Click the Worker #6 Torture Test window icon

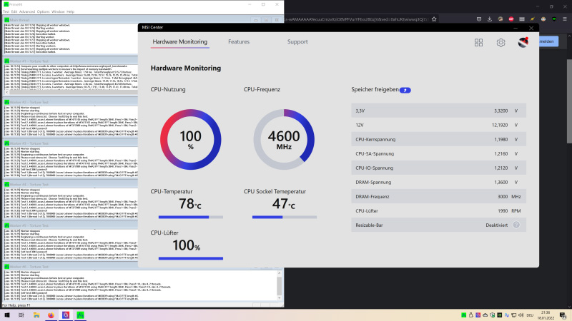click(x=6, y=267)
